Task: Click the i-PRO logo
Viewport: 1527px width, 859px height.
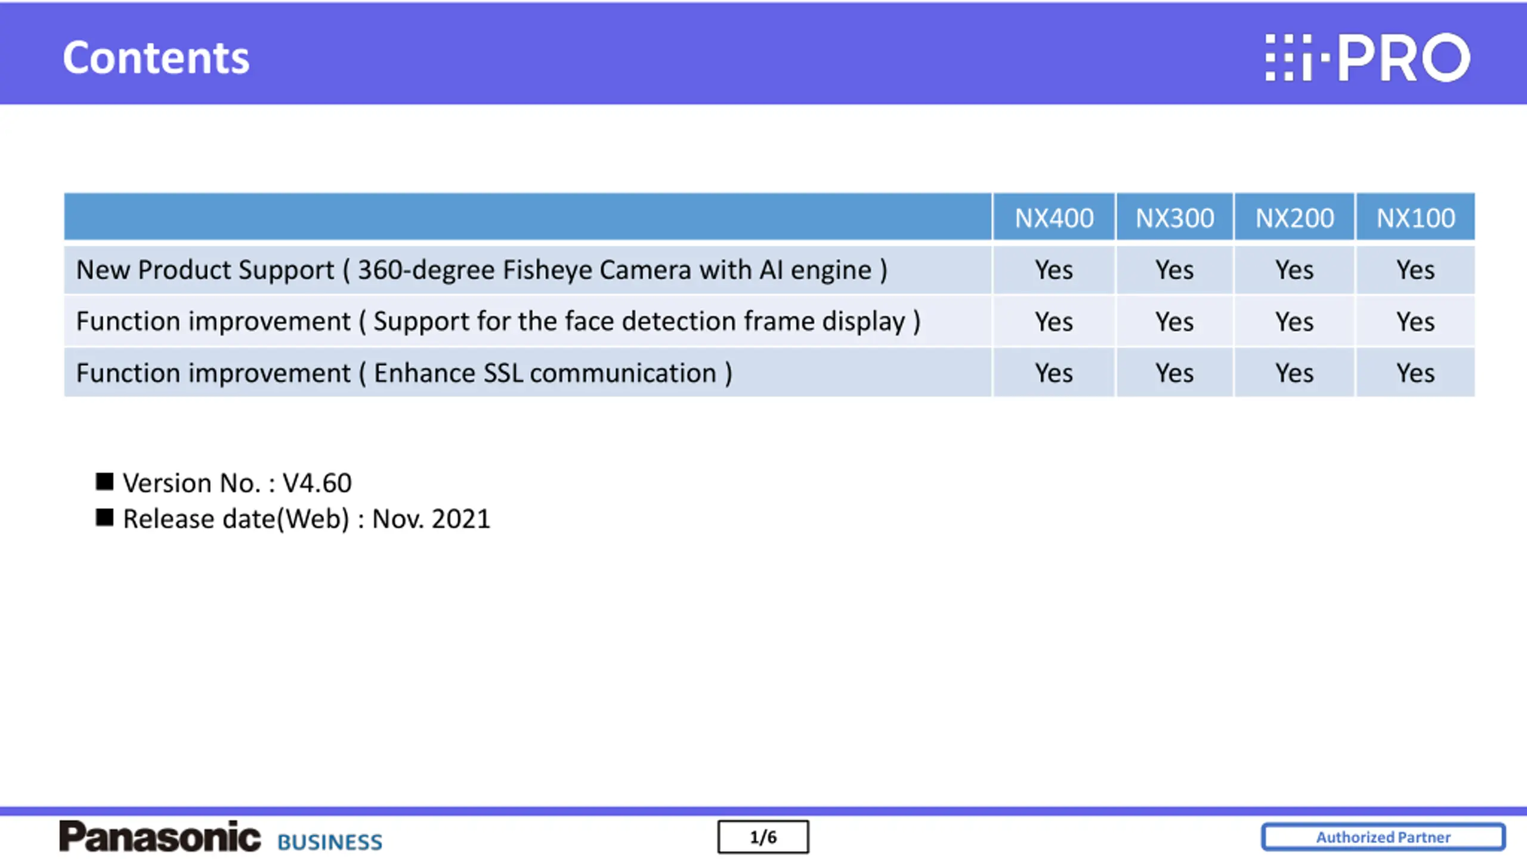Action: [1367, 57]
